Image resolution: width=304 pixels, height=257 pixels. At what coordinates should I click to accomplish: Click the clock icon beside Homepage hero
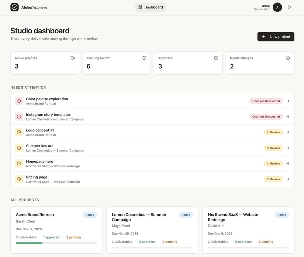[x=19, y=163]
